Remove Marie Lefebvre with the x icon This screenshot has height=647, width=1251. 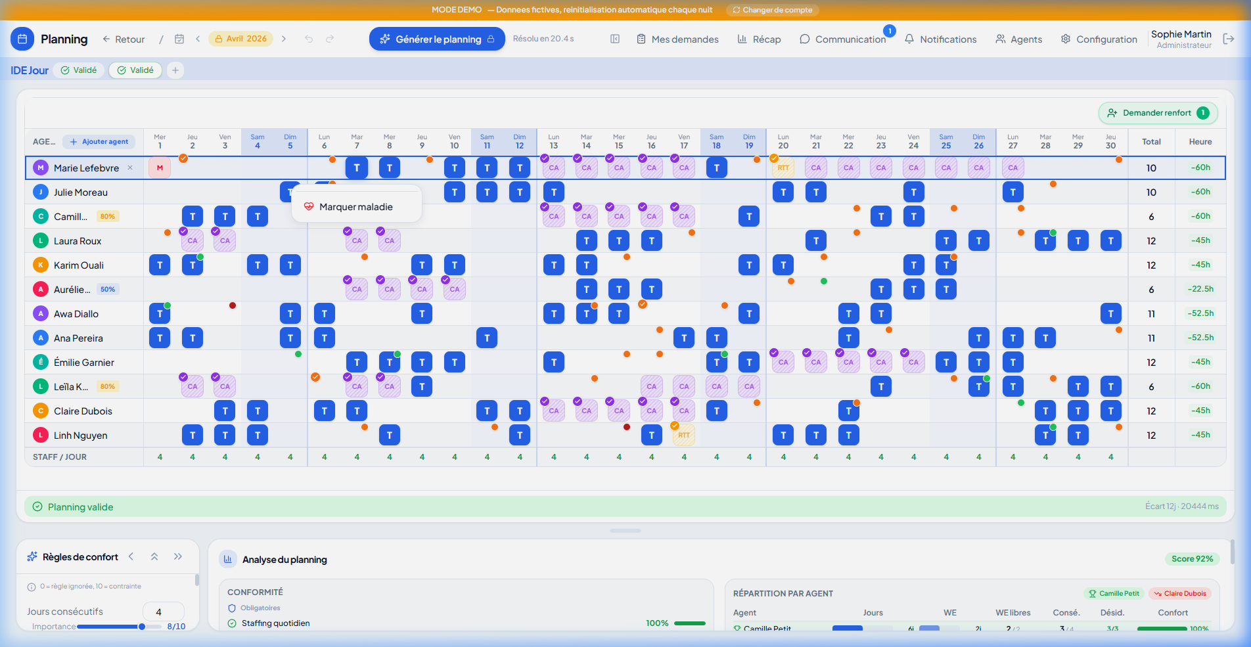[x=130, y=167]
